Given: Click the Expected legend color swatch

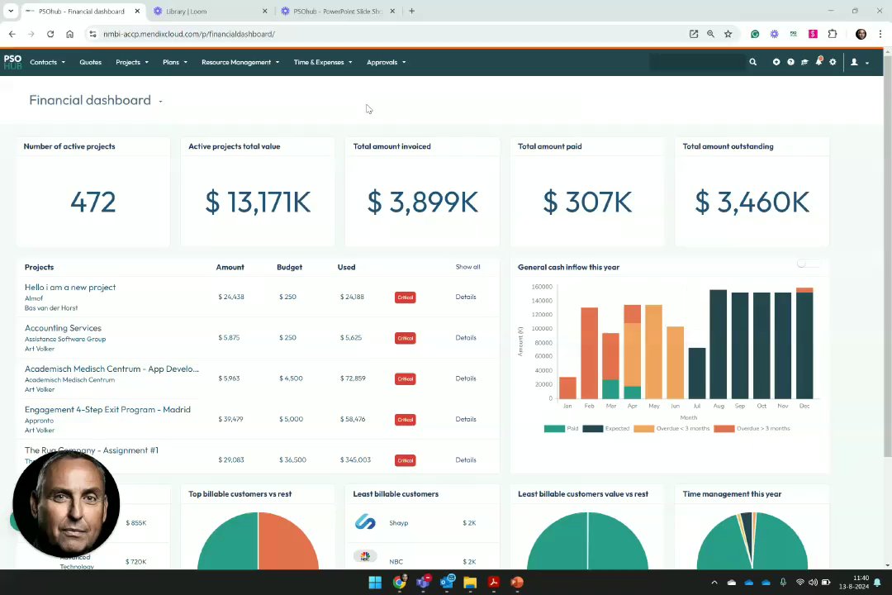Looking at the screenshot, I should coord(592,428).
